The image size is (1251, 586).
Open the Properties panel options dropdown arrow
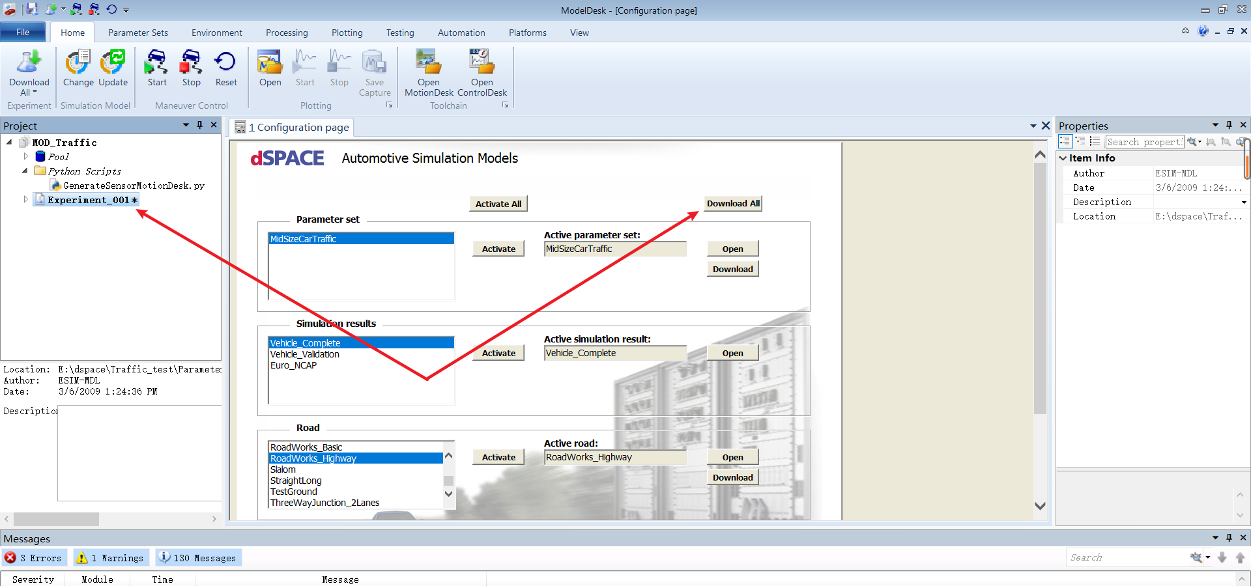(1215, 125)
